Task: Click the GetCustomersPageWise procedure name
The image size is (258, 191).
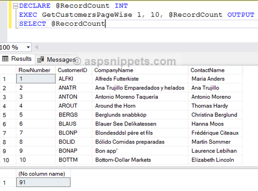Action: click(x=87, y=15)
